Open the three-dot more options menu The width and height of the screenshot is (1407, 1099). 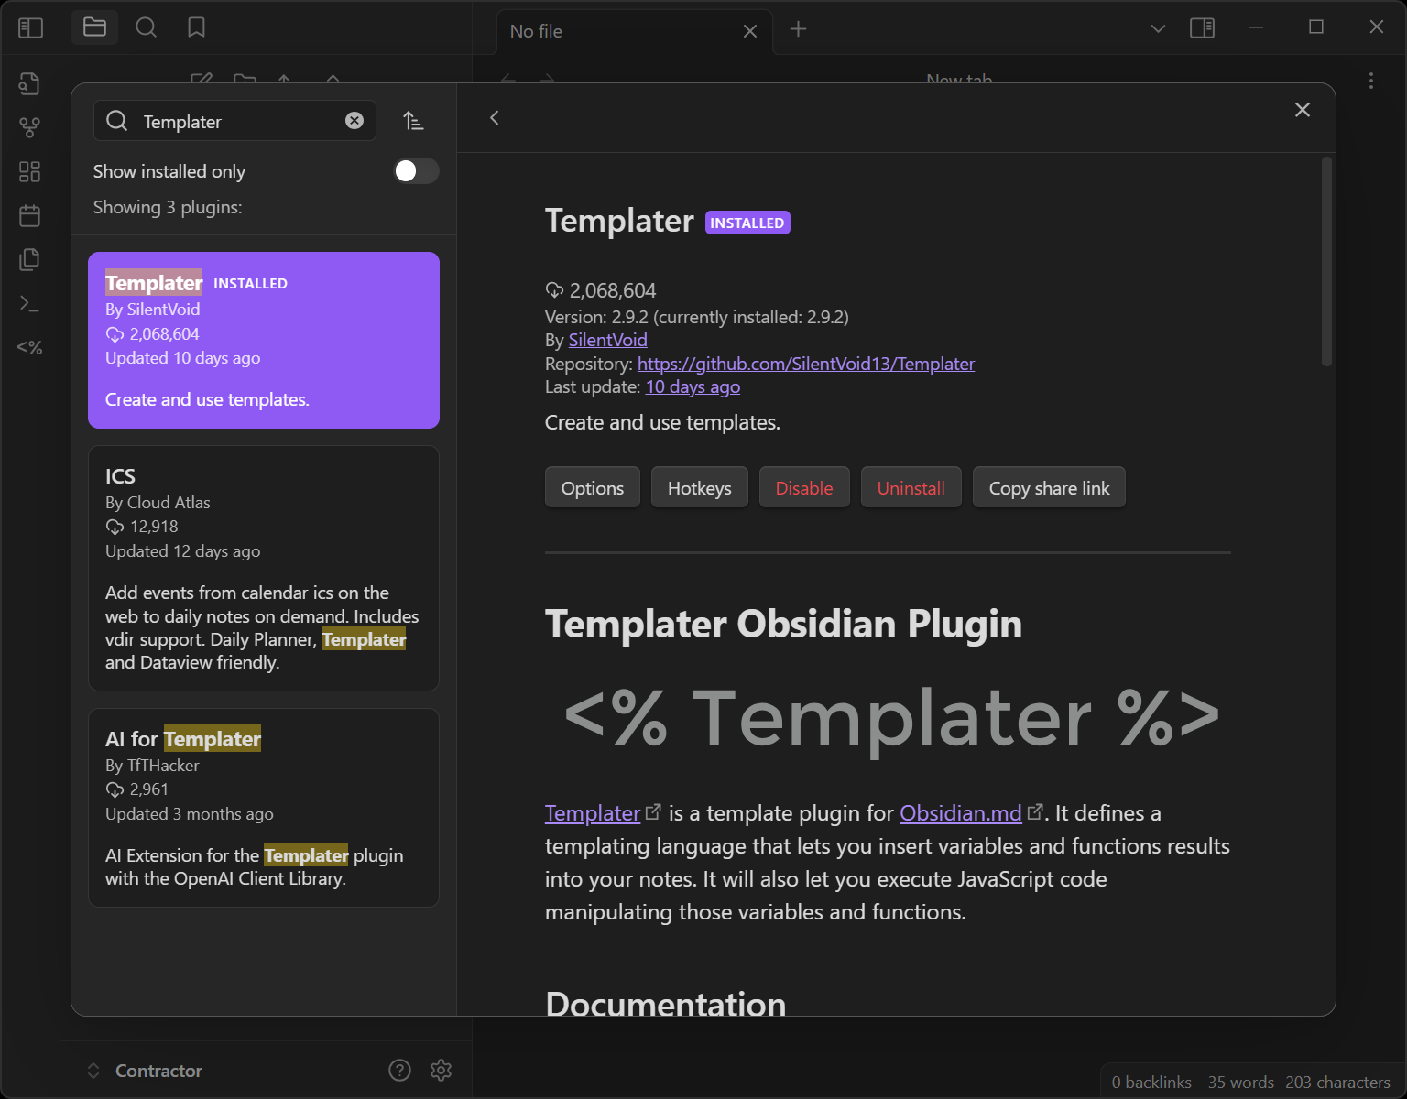click(x=1371, y=81)
